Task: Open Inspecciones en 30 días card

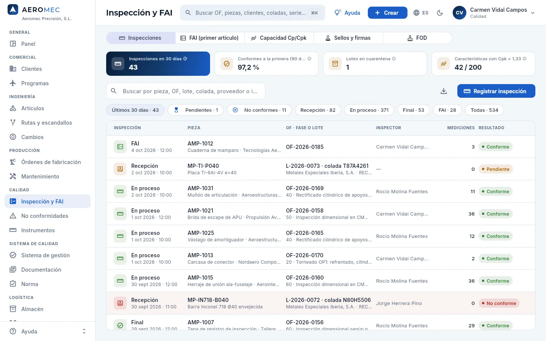Action: (158, 64)
